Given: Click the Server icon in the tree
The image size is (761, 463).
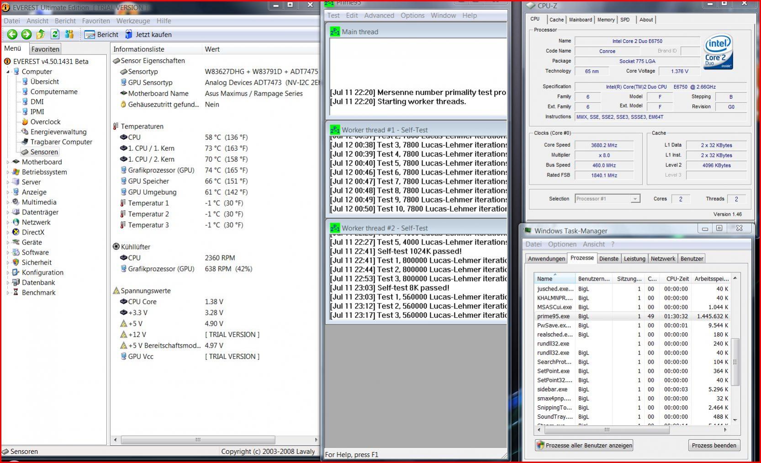Looking at the screenshot, I should [x=16, y=182].
